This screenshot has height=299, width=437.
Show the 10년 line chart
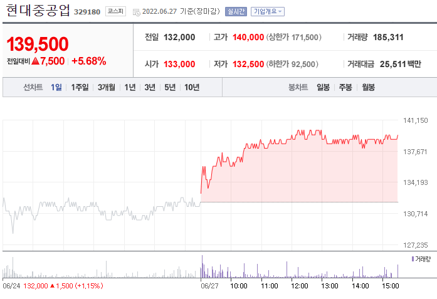[x=192, y=88]
